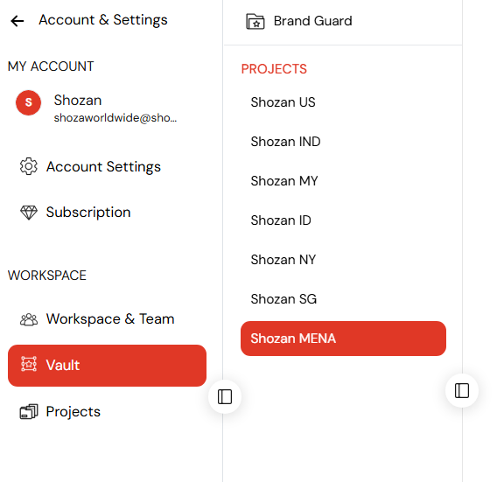This screenshot has width=504, height=482.
Task: Click the Vault icon in sidebar
Action: click(29, 364)
